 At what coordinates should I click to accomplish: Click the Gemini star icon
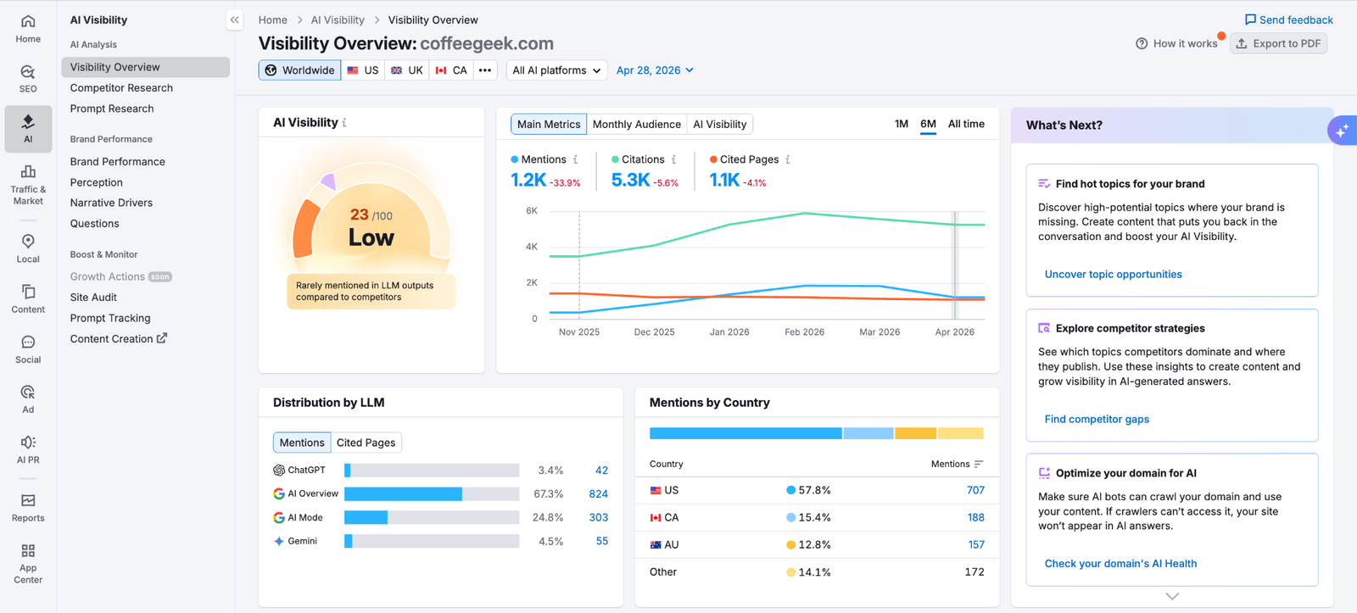coord(279,541)
